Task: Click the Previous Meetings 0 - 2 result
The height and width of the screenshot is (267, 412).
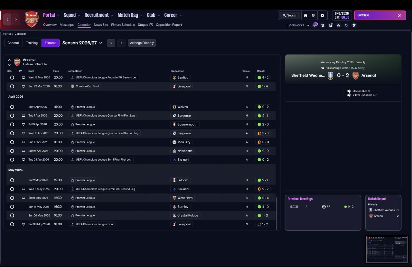Action: click(349, 207)
